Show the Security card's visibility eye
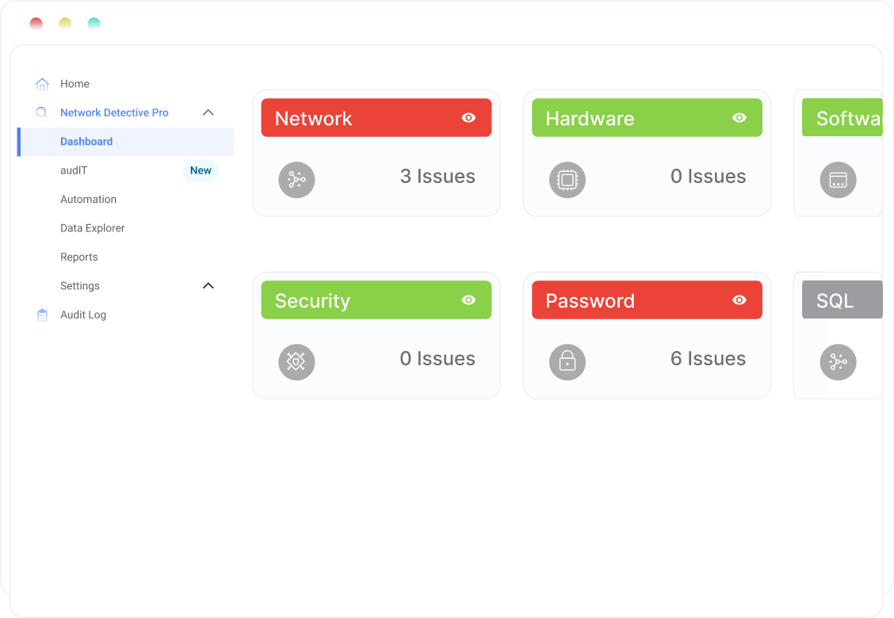 [x=468, y=300]
